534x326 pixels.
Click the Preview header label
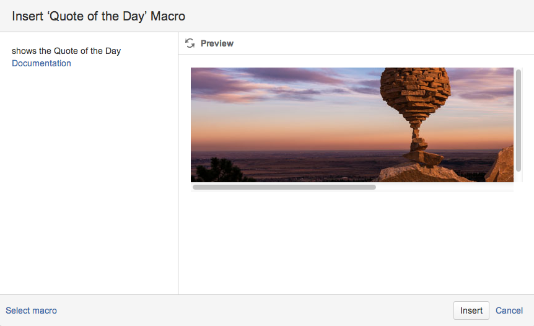pos(217,43)
